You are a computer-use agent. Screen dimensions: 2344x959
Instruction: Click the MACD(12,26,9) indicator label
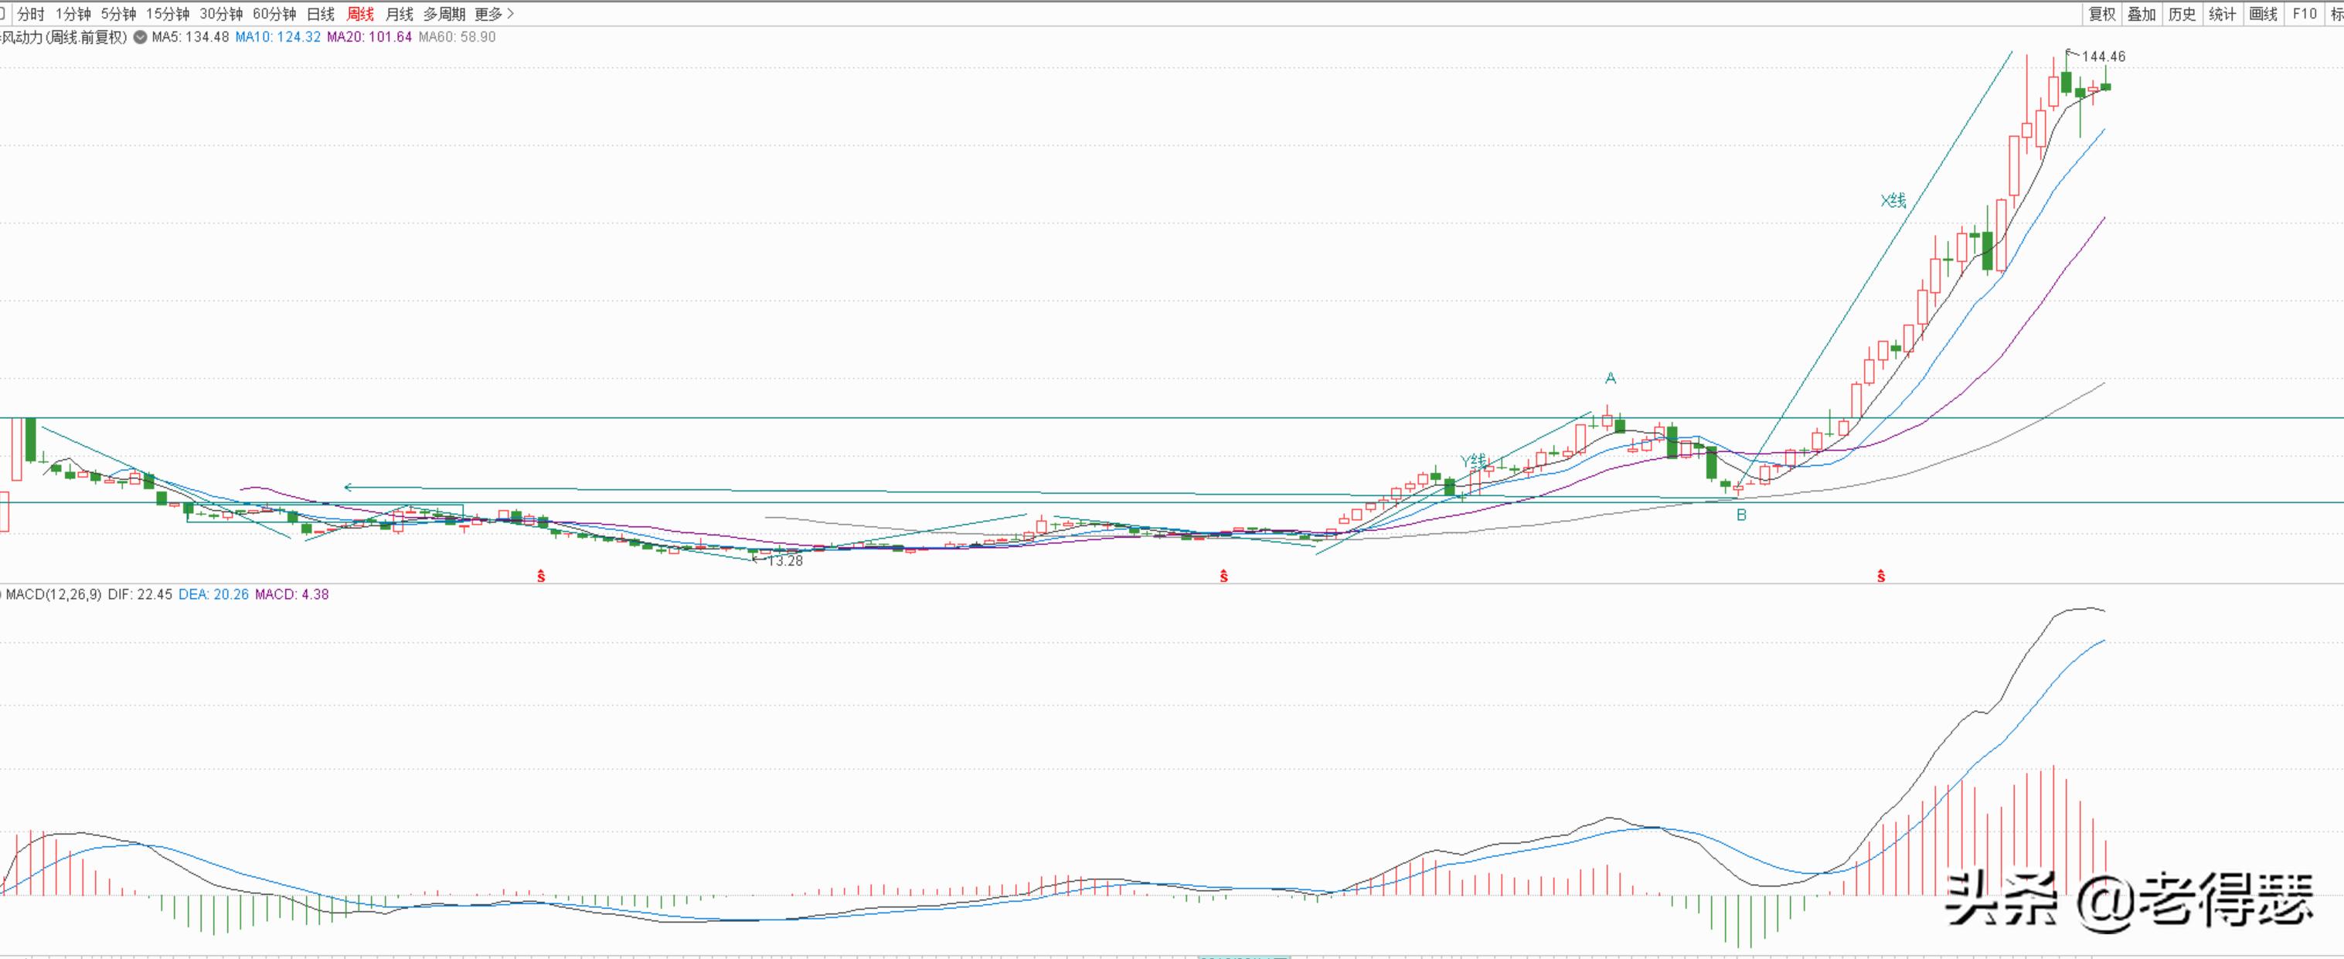point(55,594)
